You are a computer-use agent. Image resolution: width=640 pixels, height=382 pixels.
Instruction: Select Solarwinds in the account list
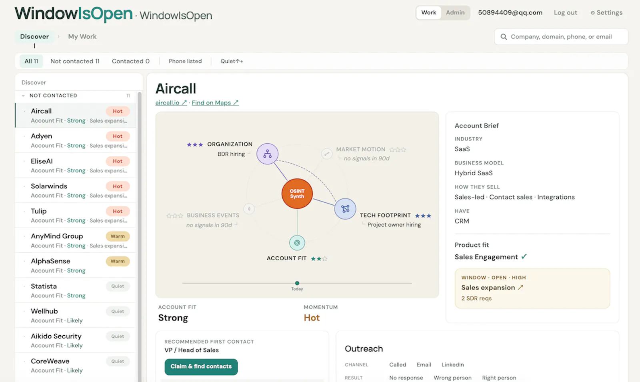76,191
